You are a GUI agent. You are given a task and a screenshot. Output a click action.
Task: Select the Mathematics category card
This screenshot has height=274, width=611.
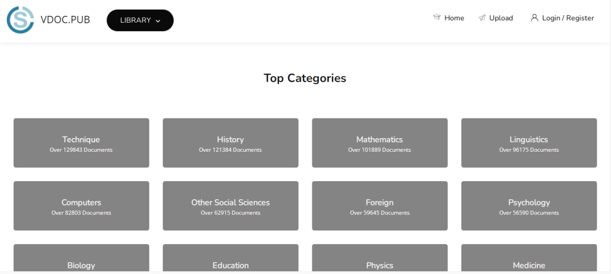(380, 143)
